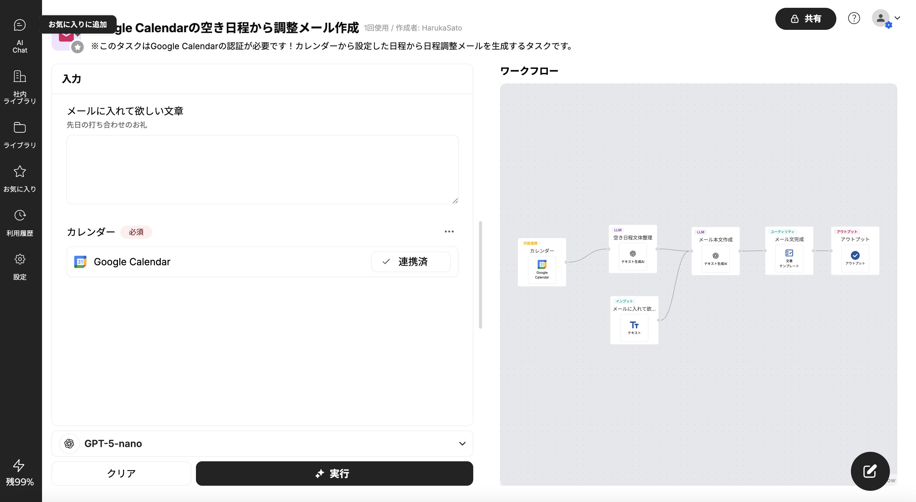Toggle the favorite star badge on task icon
Image resolution: width=916 pixels, height=502 pixels.
point(77,47)
